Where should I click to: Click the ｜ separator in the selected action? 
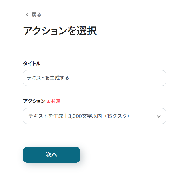tap(66, 116)
